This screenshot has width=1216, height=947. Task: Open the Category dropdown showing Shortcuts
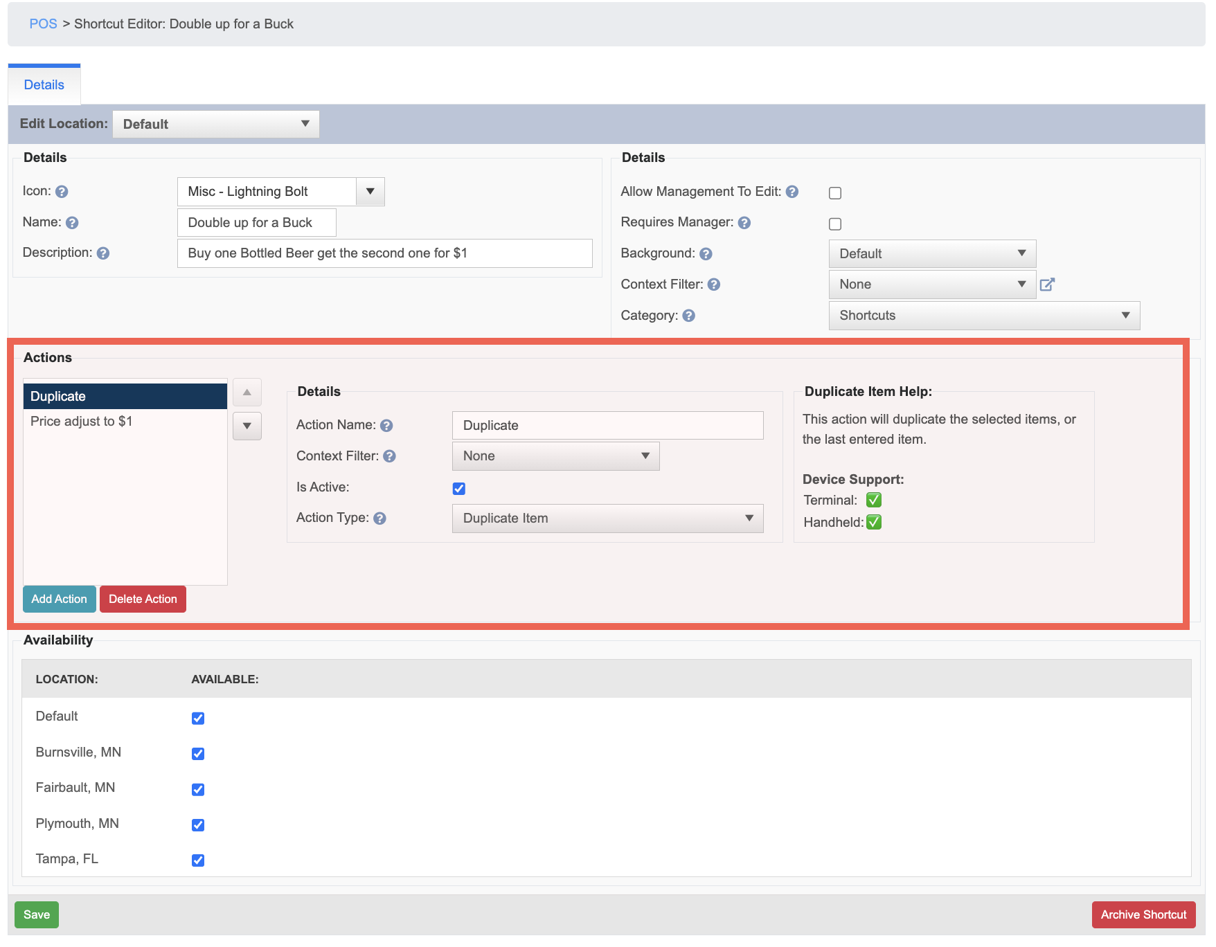984,316
